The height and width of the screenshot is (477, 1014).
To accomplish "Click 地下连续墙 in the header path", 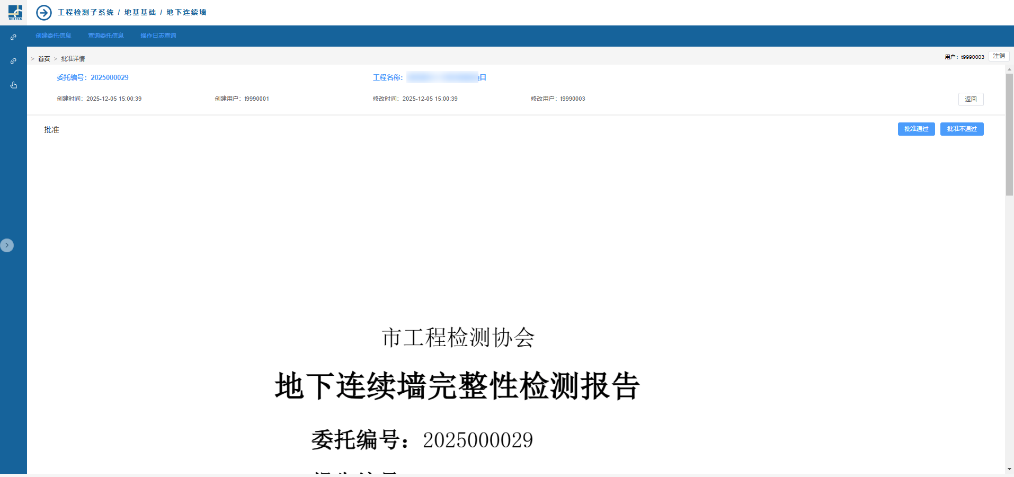I will (x=186, y=13).
